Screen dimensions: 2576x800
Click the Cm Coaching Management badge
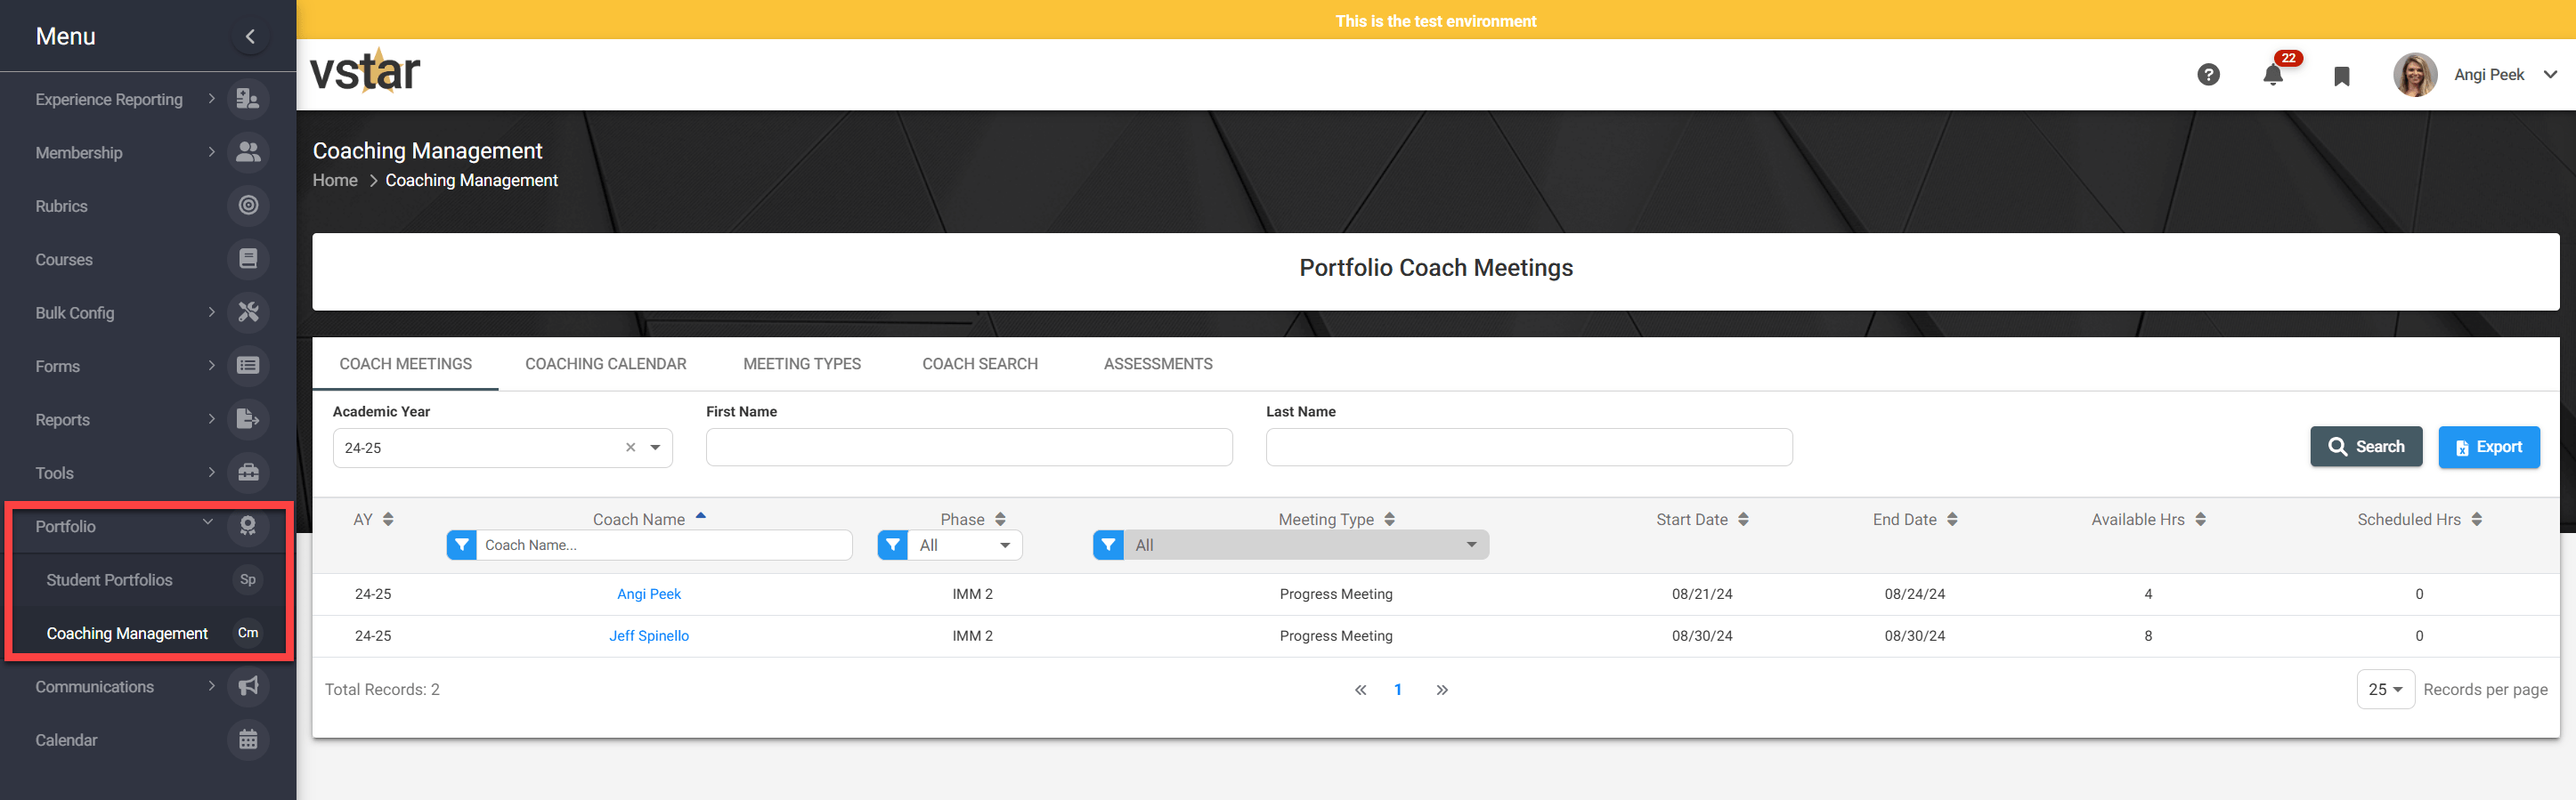248,633
